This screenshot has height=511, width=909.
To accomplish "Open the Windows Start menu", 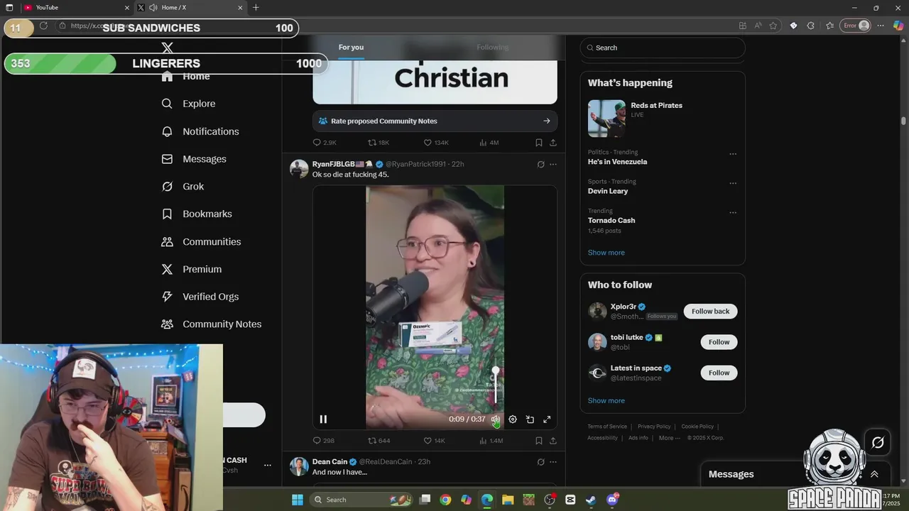I will tap(298, 500).
